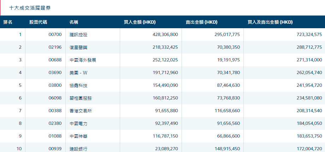Click the name 中國神華
The width and height of the screenshot is (325, 152).
click(78, 136)
